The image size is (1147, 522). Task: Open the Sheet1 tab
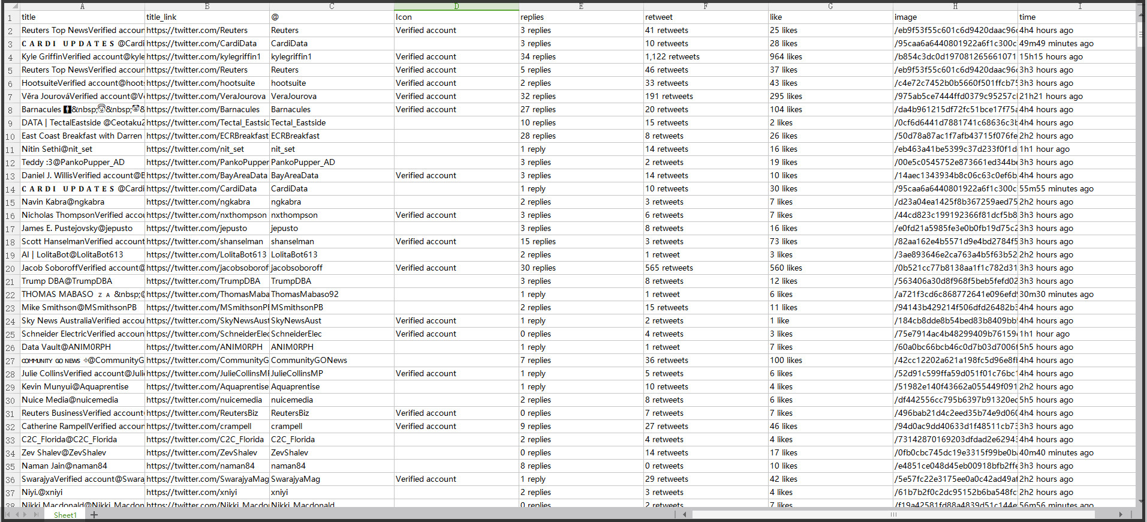click(65, 515)
